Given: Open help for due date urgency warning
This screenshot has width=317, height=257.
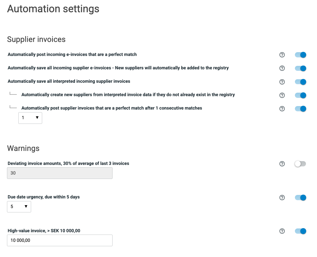Looking at the screenshot, I should point(282,198).
